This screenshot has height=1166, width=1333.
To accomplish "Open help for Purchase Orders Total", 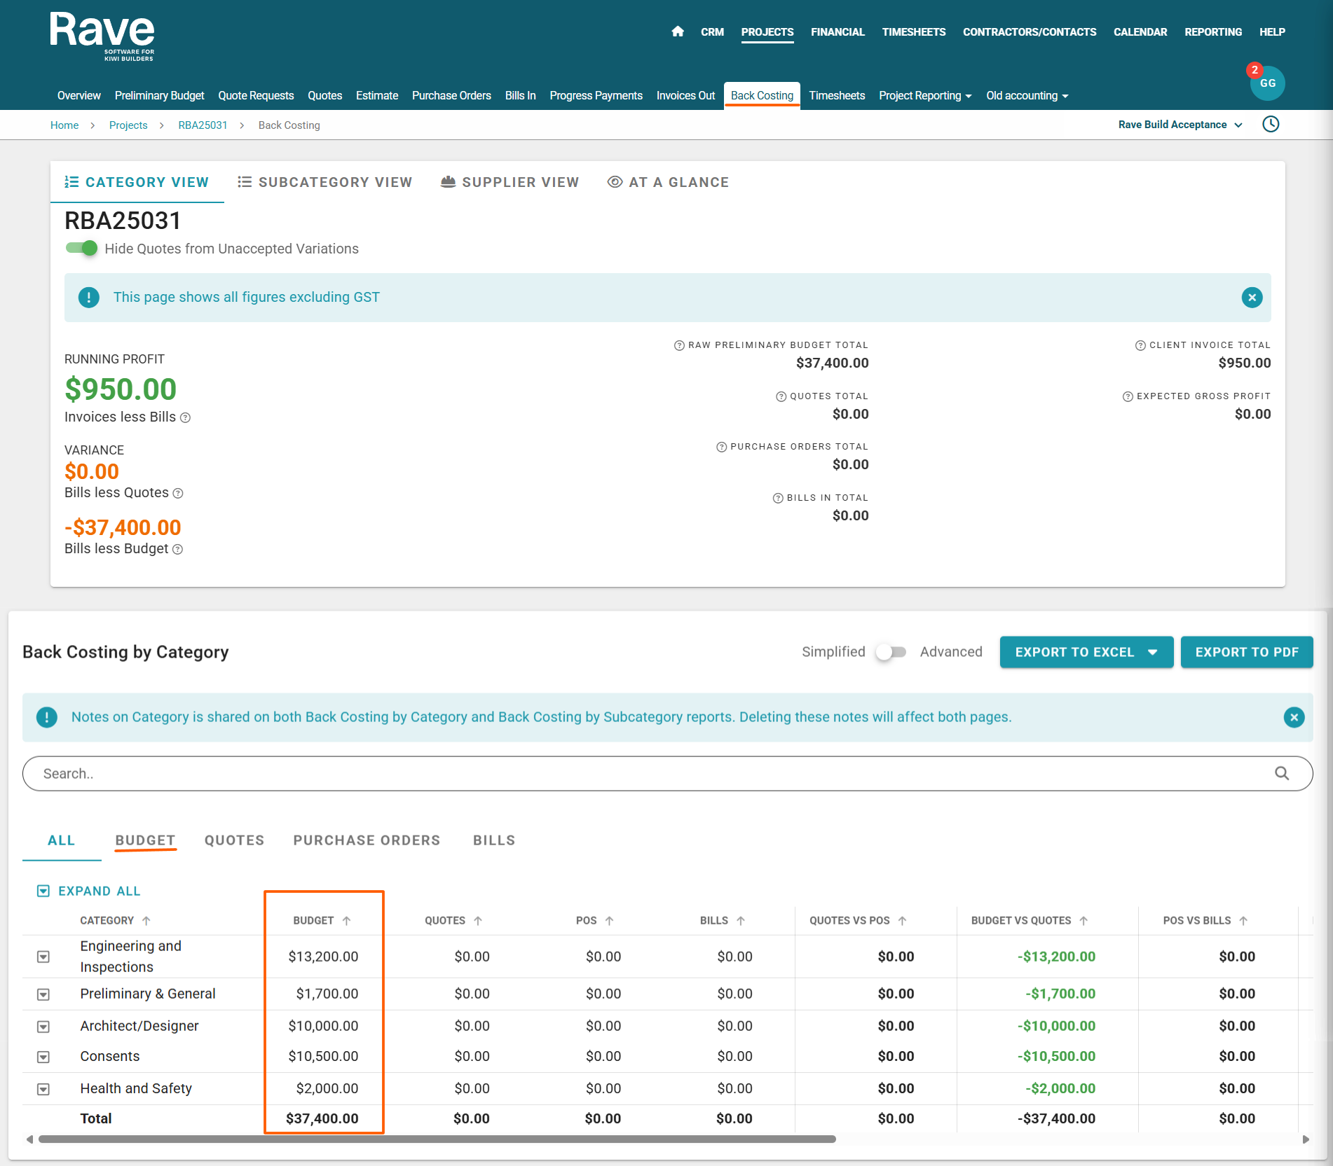I will click(721, 447).
